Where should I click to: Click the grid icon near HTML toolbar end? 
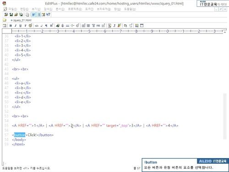(x=137, y=26)
